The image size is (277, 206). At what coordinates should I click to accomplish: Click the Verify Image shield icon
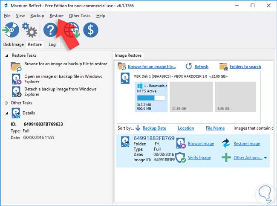point(181,157)
